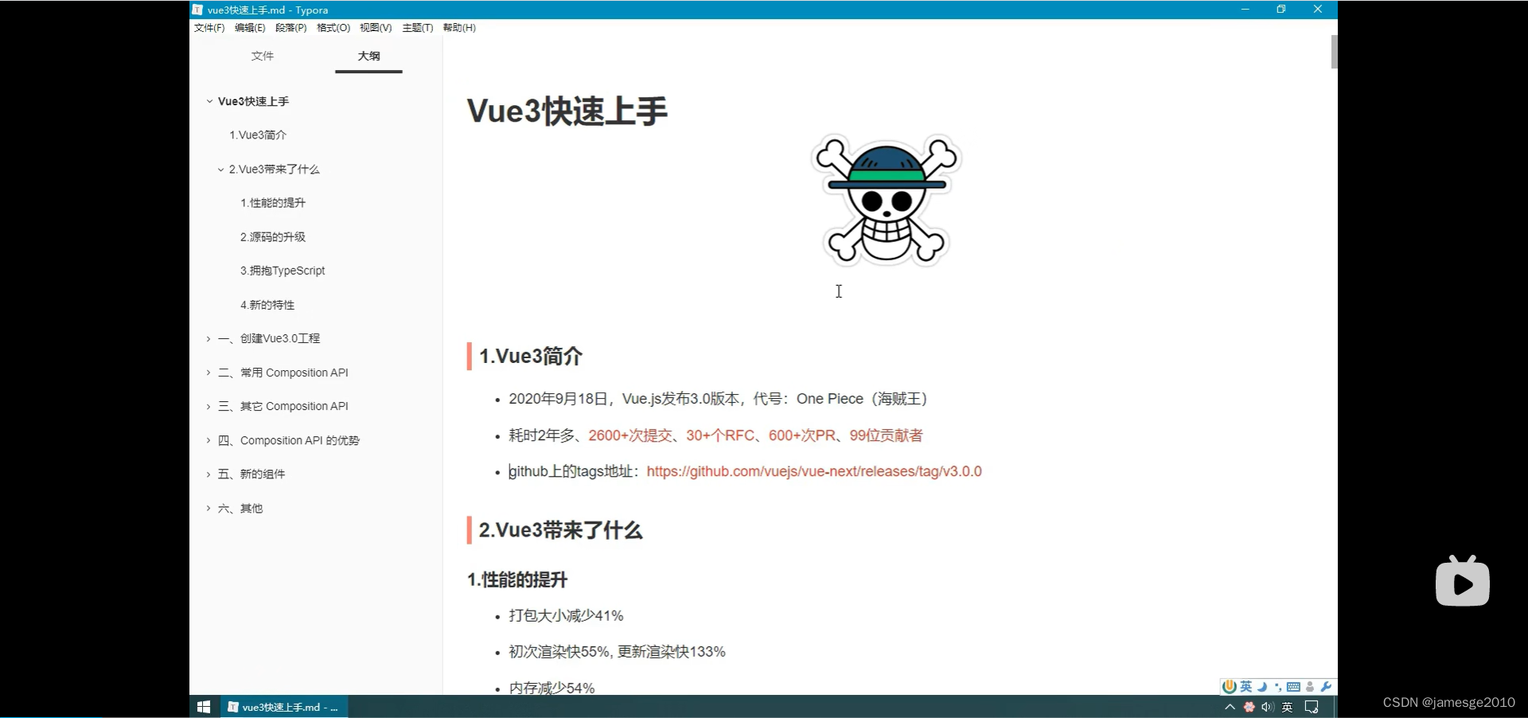Toggle IME English mode in floating toolbar

tap(1246, 686)
